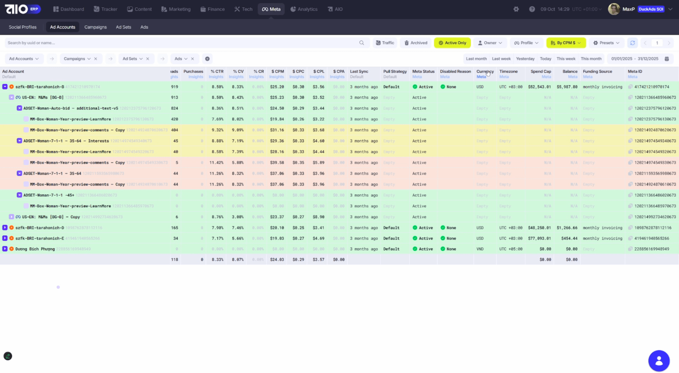679x373 pixels.
Task: Expand the szfk-BRI-tarahonich-D account row
Action: pyautogui.click(x=5, y=228)
